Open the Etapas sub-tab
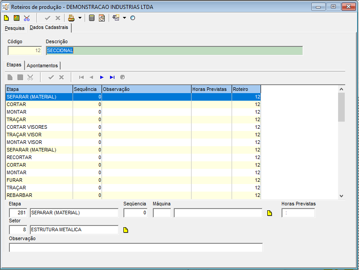 coord(14,65)
